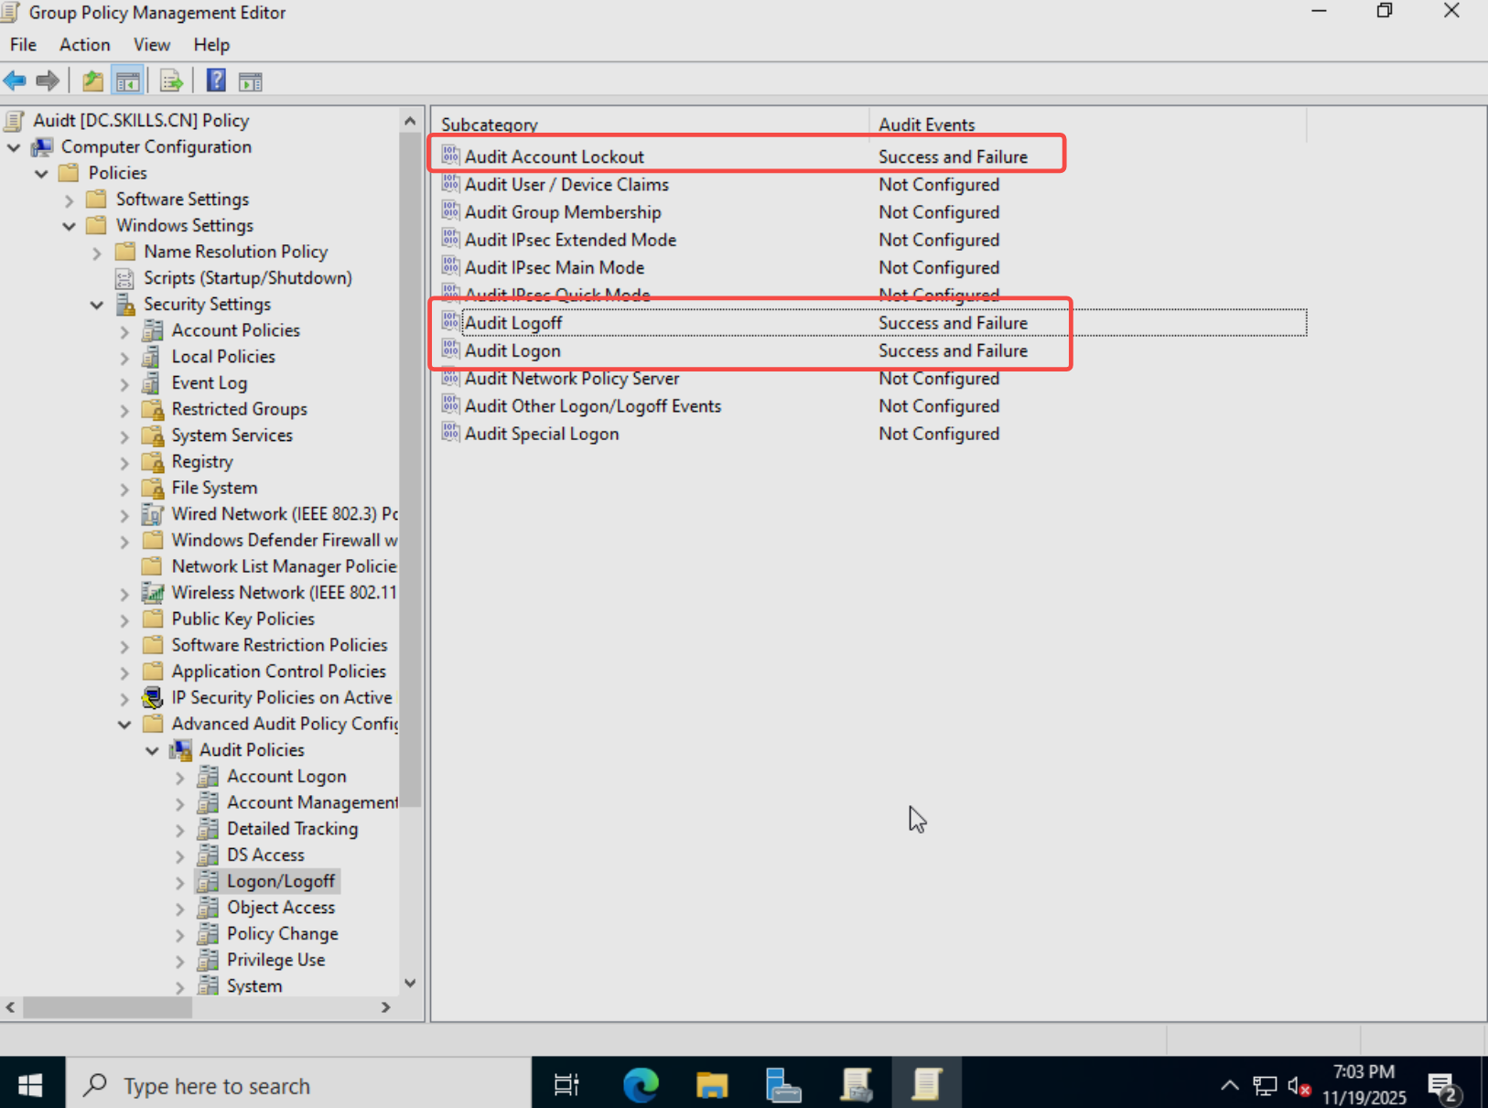1488x1108 pixels.
Task: Click the taskbar search box
Action: pyautogui.click(x=298, y=1085)
